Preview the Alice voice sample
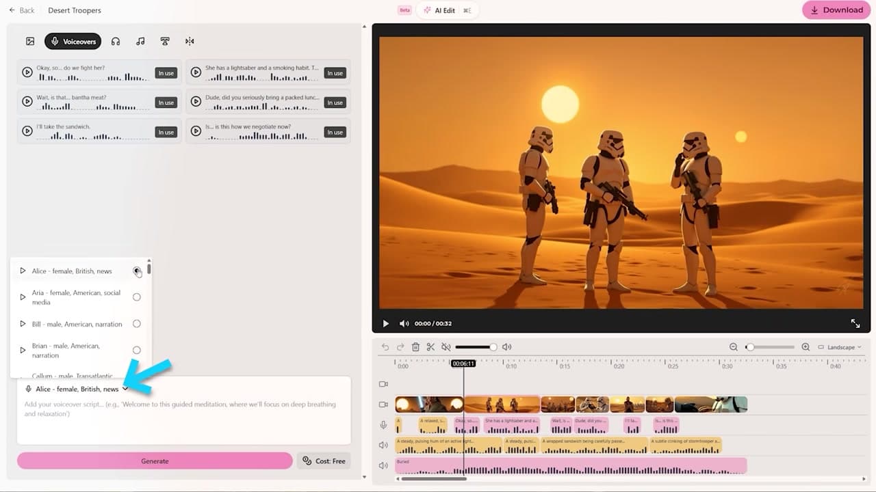 pyautogui.click(x=23, y=271)
